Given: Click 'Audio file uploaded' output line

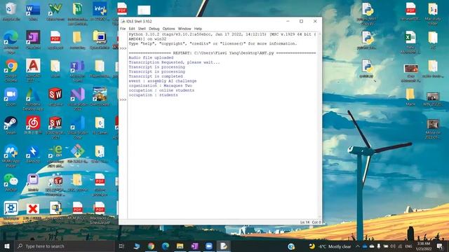Looking at the screenshot, I should click(x=151, y=57).
